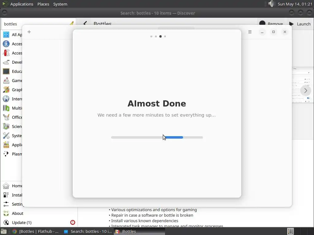The height and width of the screenshot is (235, 314).
Task: Click the clock showing Sun May 14, 01:21
Action: (295, 4)
